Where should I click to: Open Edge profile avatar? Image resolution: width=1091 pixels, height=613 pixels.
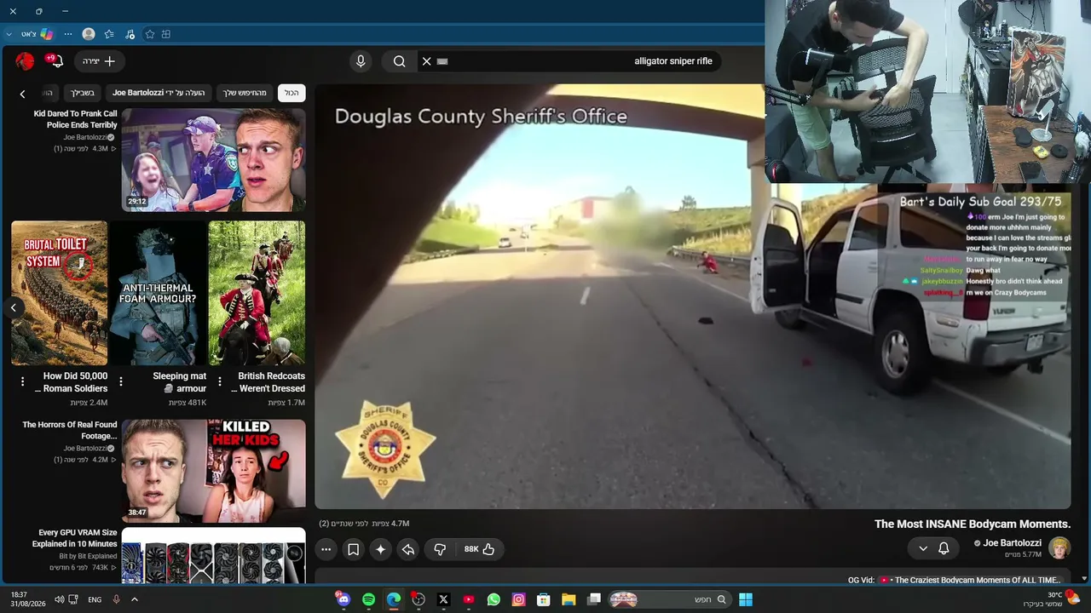pyautogui.click(x=89, y=34)
